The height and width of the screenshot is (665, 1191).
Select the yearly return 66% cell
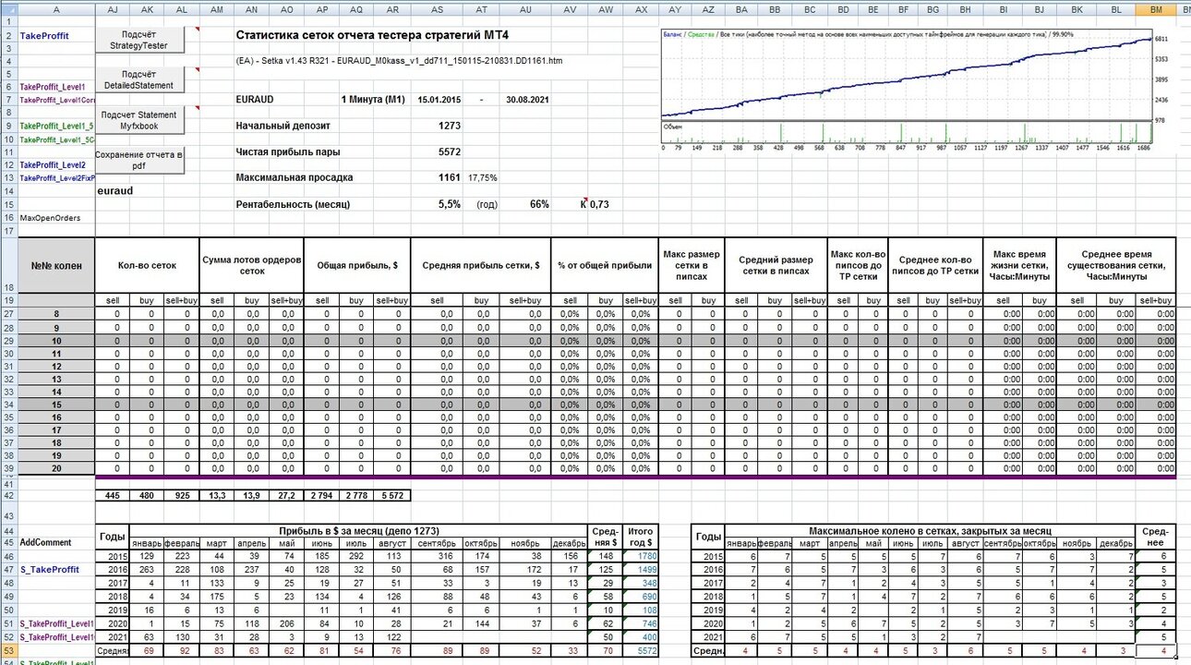tap(539, 204)
